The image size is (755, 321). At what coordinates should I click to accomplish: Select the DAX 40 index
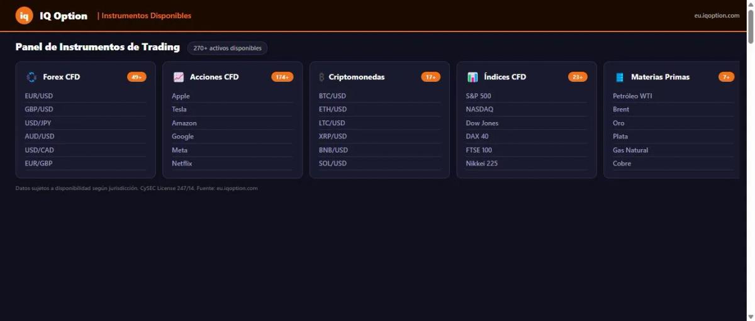[527, 136]
